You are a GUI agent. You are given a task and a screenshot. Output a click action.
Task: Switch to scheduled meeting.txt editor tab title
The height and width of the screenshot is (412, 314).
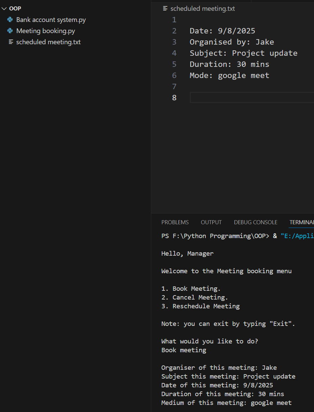point(202,8)
